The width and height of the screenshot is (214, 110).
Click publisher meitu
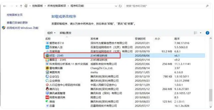(x=94, y=72)
